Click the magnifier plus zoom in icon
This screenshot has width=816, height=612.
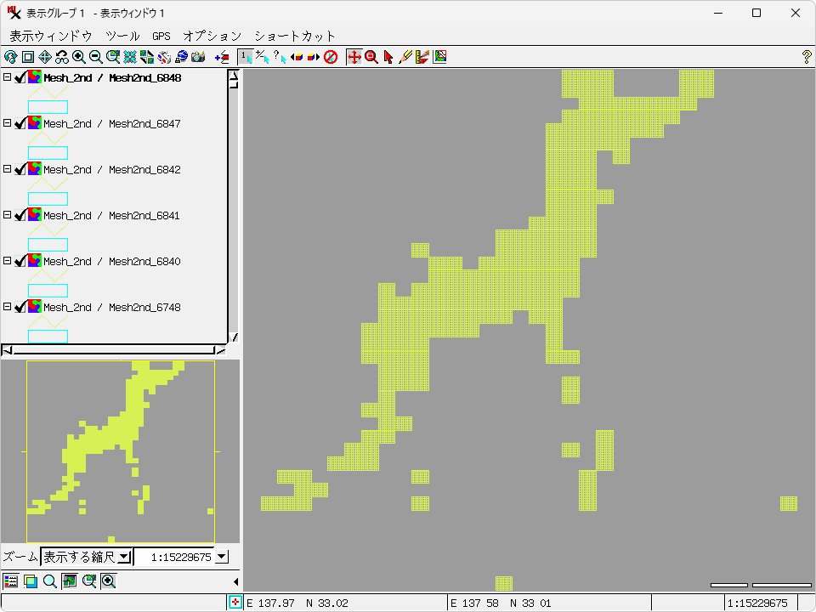click(79, 57)
